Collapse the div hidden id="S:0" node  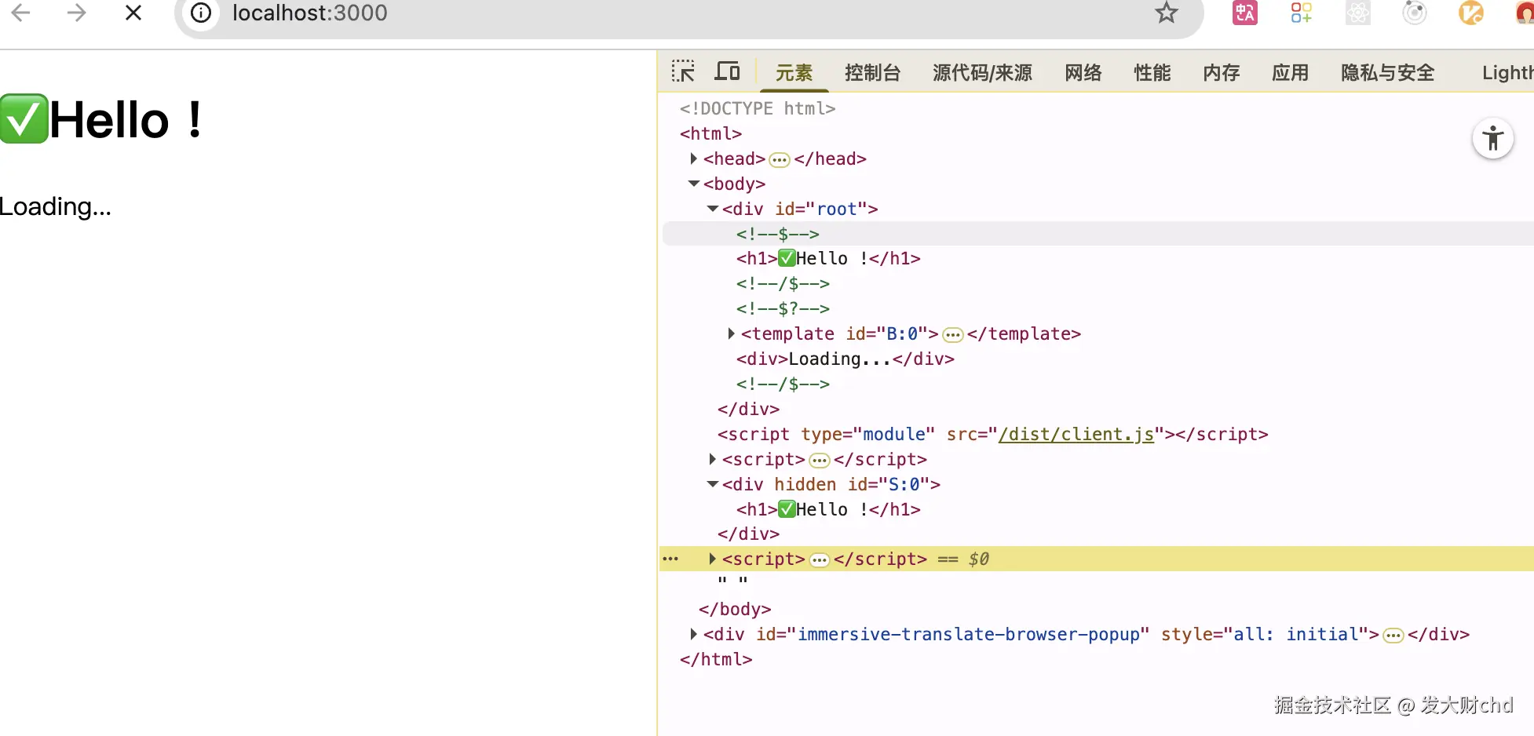tap(712, 484)
